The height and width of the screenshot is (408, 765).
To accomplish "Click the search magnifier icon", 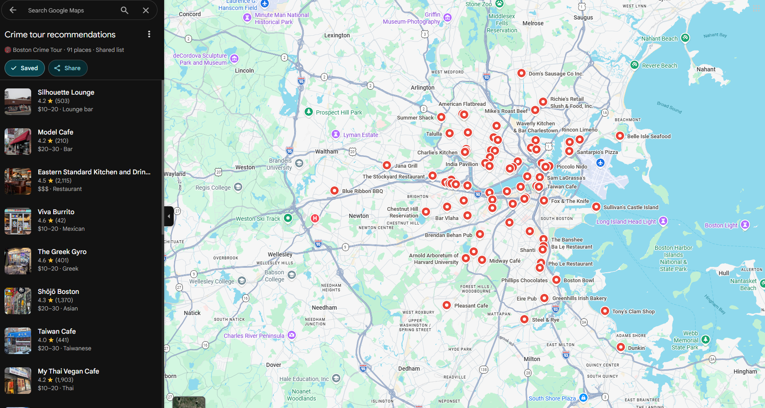I will pos(124,10).
